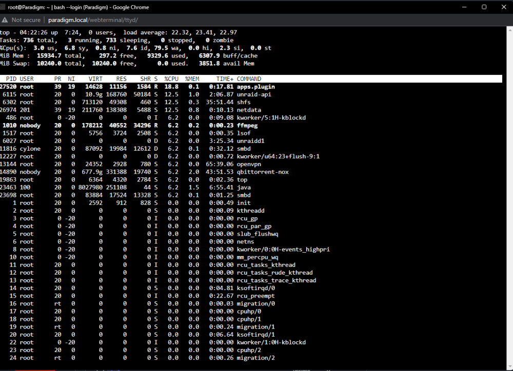Click the rcu_tasks_kthread process name

266,265
